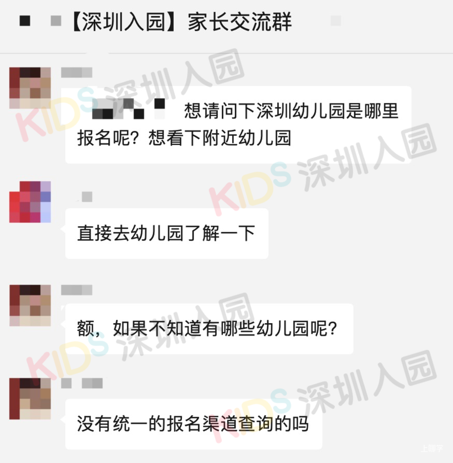This screenshot has width=453, height=463.
Task: Tap the blurred @mention inside the first message
Action: point(129,109)
